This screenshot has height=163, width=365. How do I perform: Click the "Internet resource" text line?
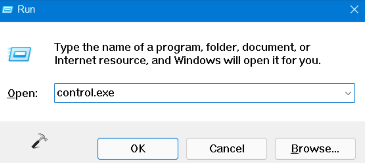pyautogui.click(x=188, y=61)
